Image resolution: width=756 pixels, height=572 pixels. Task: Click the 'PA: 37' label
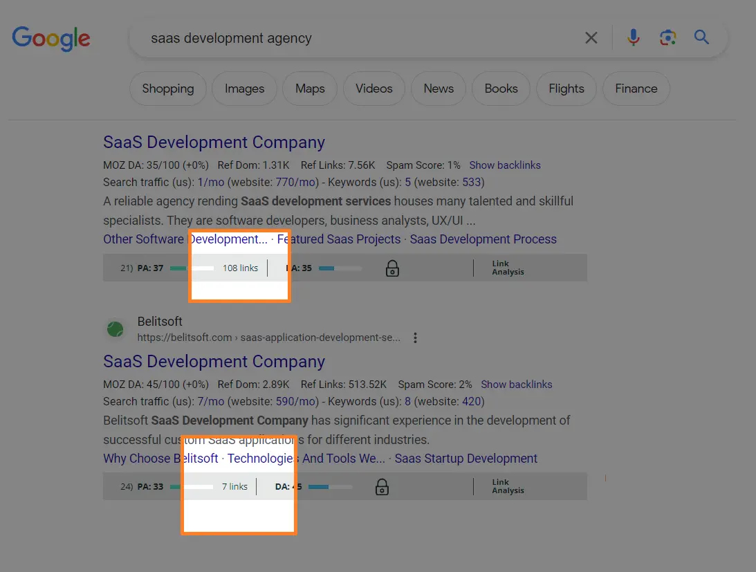pyautogui.click(x=150, y=268)
